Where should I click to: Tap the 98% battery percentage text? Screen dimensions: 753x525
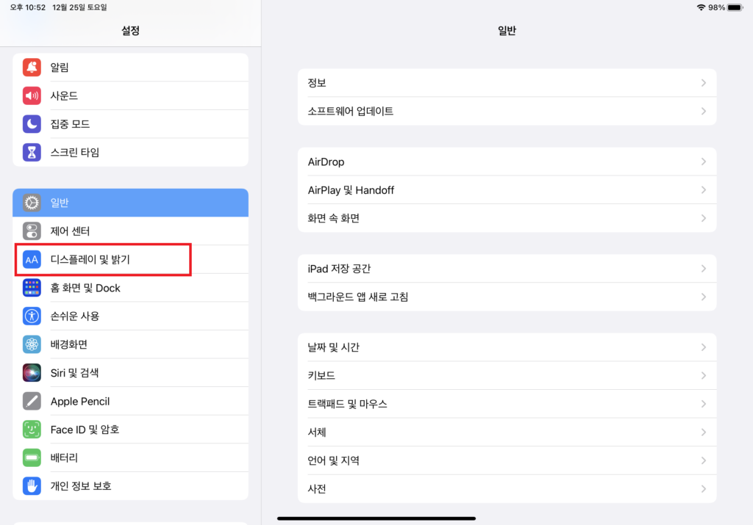point(716,7)
